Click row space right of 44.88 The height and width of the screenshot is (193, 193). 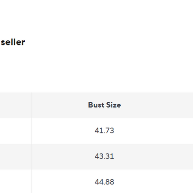pyautogui.click(x=154, y=181)
